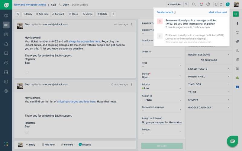Open the Dashboard icon in sidebar
The height and width of the screenshot is (151, 242).
click(6, 16)
